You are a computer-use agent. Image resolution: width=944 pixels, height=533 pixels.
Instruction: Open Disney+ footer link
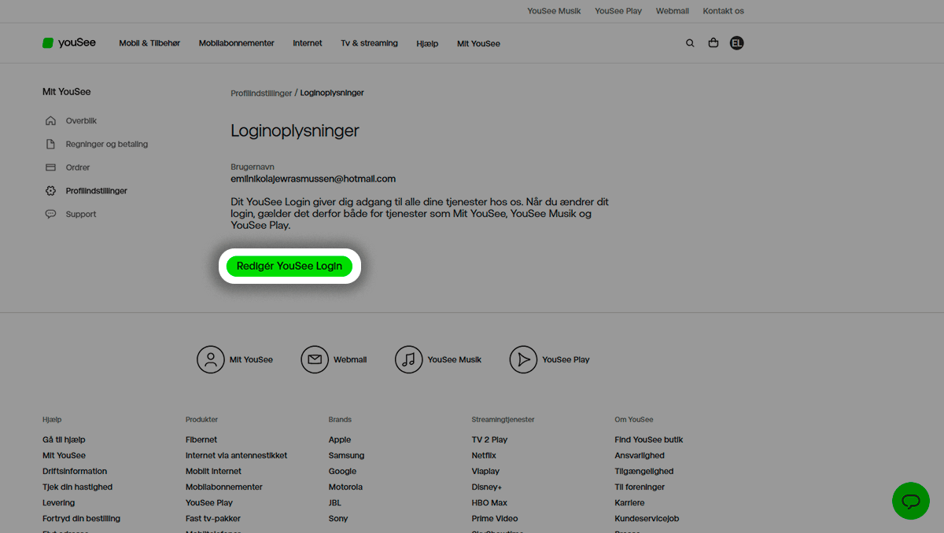point(487,487)
